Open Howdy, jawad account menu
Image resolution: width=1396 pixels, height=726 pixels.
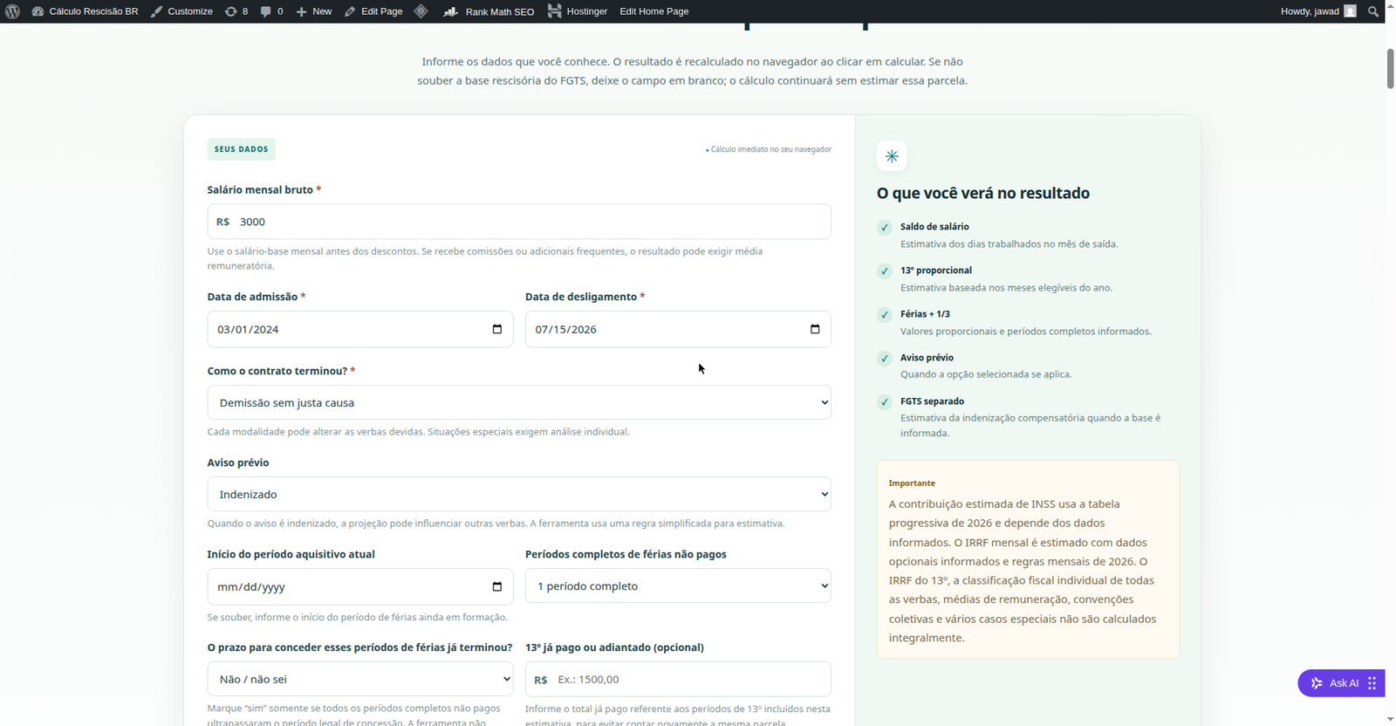pyautogui.click(x=1317, y=11)
